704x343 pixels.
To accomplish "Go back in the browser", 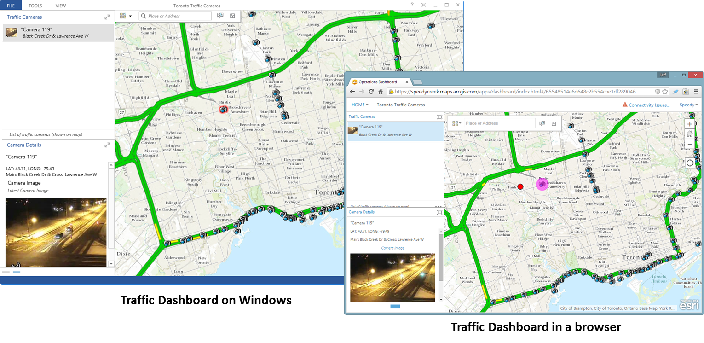I will (352, 92).
